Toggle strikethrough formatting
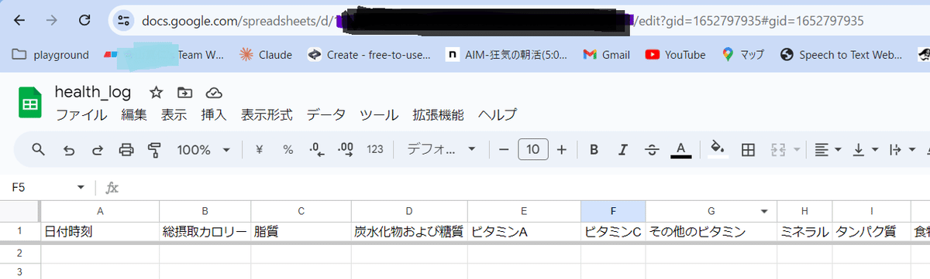Viewport: 930px width, 279px height. click(x=652, y=150)
